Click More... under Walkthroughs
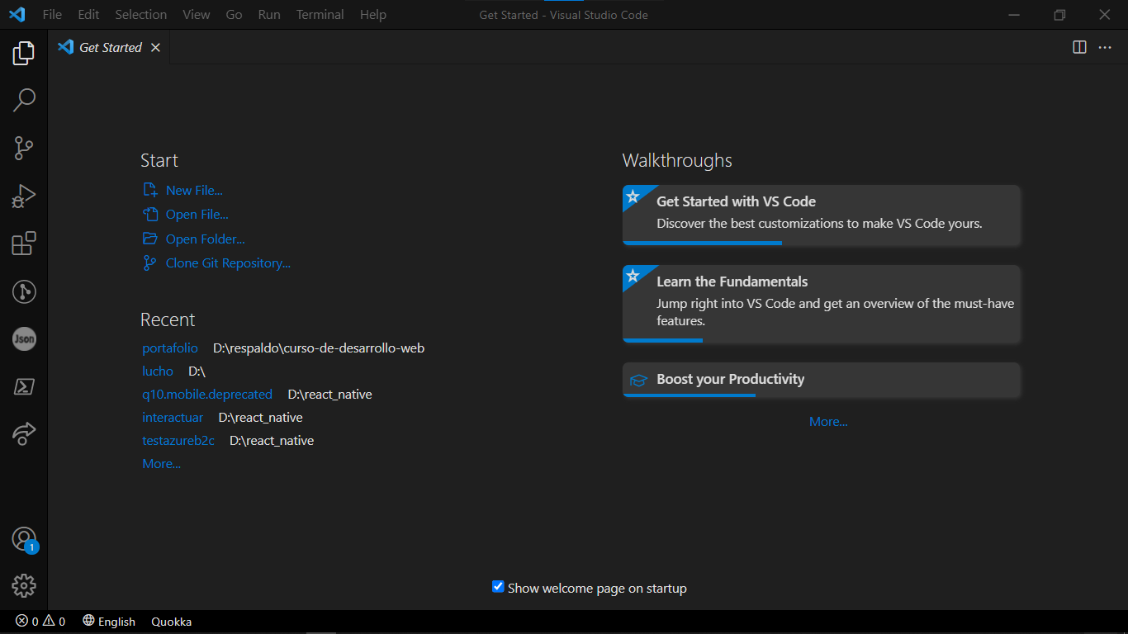 [828, 422]
